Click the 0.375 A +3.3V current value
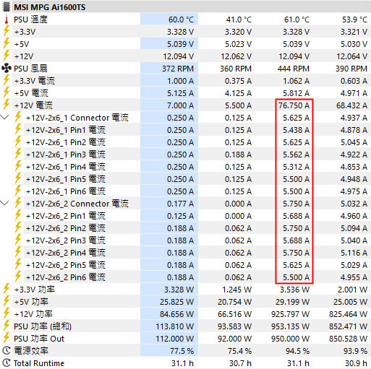Viewport: 371px width, 369px height. coord(238,81)
